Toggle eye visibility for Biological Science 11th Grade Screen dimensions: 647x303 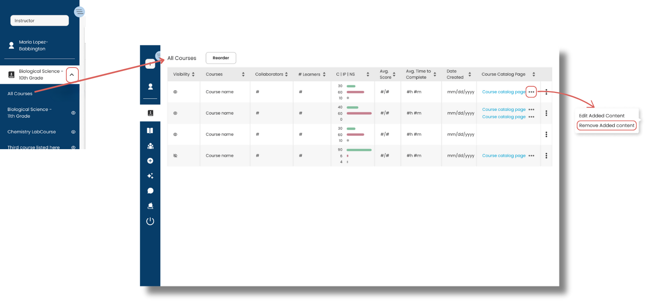point(73,113)
